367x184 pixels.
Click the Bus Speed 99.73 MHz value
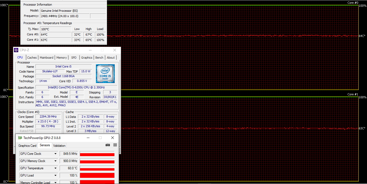point(48,126)
